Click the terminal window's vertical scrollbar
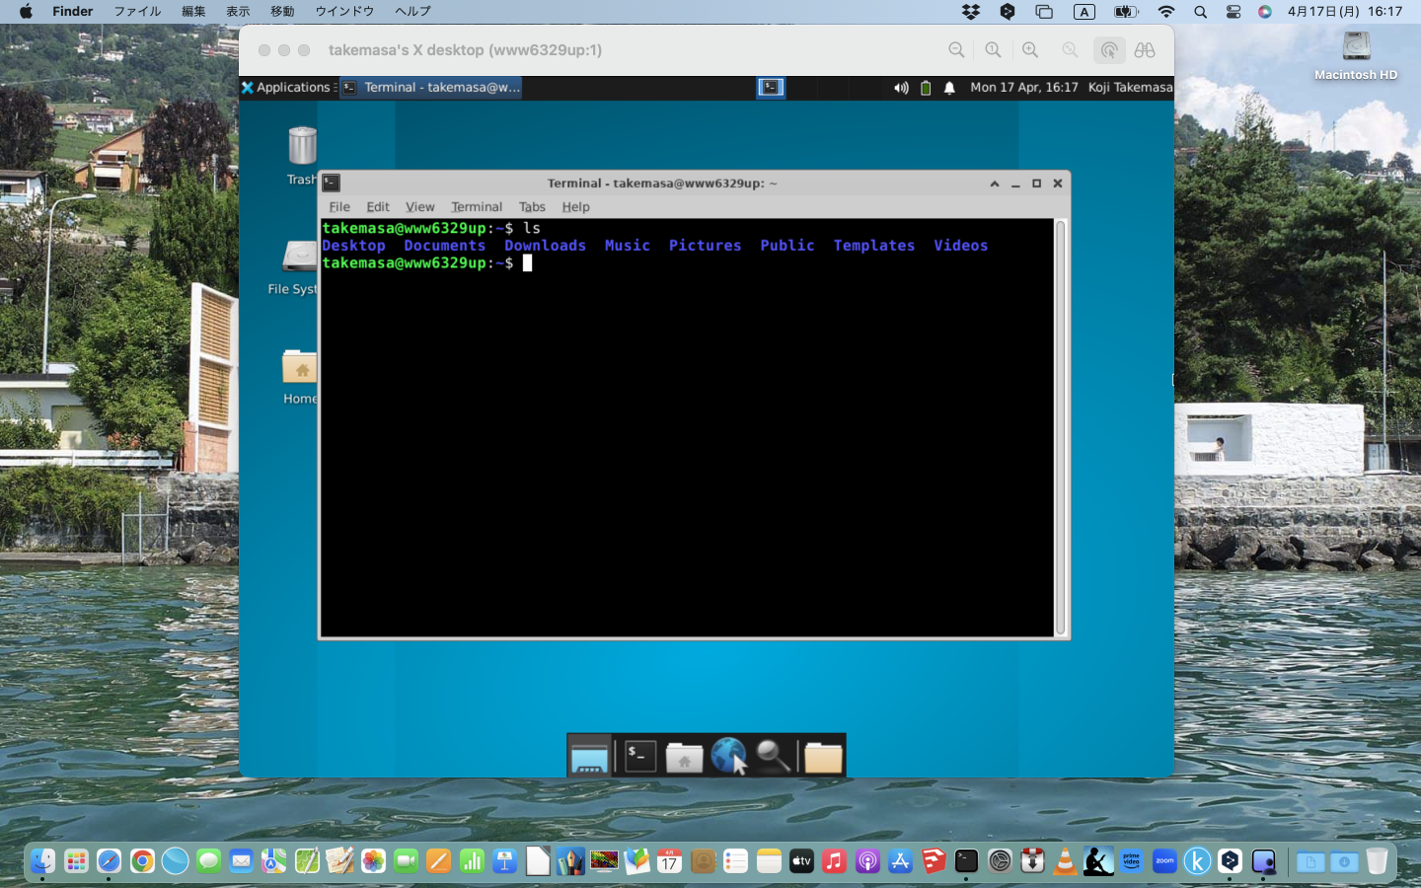 point(1061,427)
